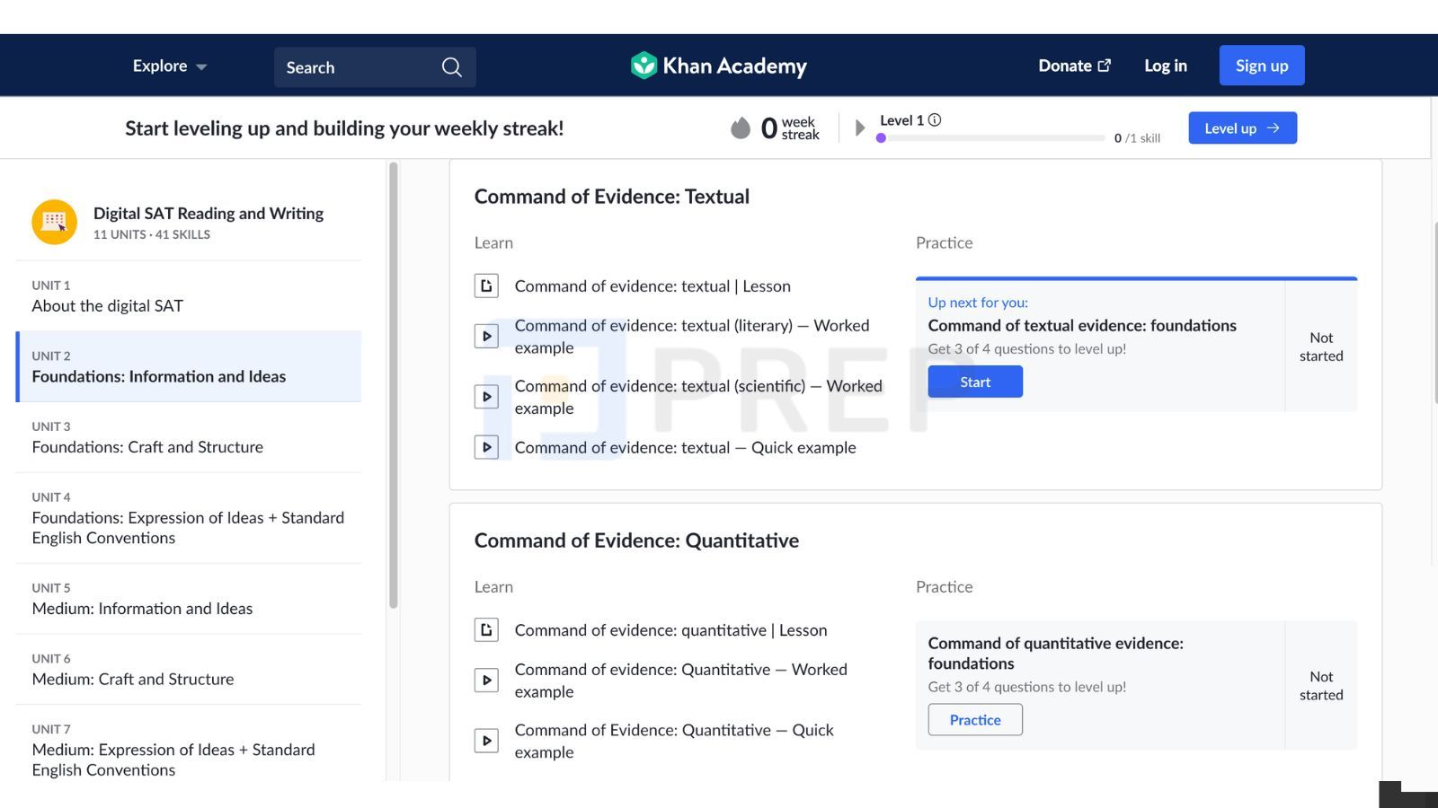Click Command of textual evidence: foundations title
Image resolution: width=1438 pixels, height=808 pixels.
click(1082, 326)
